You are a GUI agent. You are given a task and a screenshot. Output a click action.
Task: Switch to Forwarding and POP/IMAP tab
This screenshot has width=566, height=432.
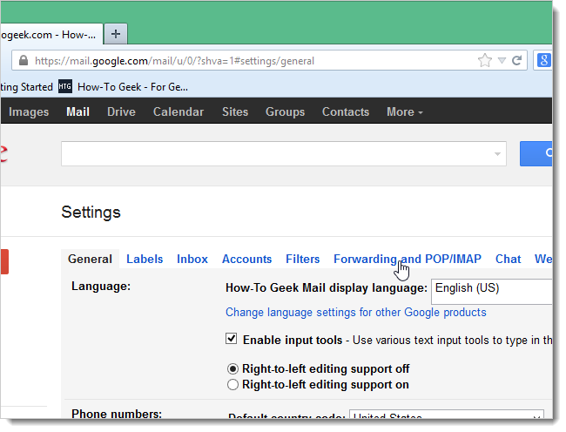point(407,259)
